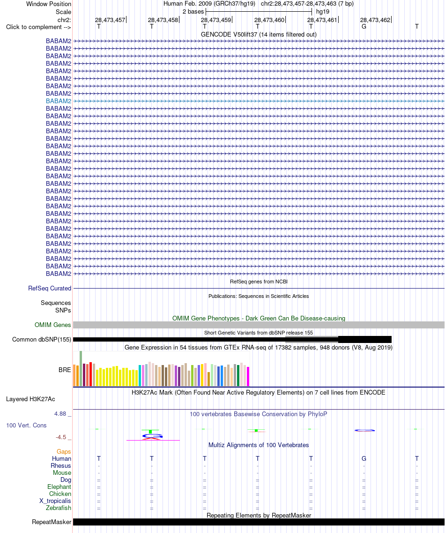This screenshot has height=533, width=445.
Task: Click the first orange bar in GTEx chart
Action: (x=74, y=375)
